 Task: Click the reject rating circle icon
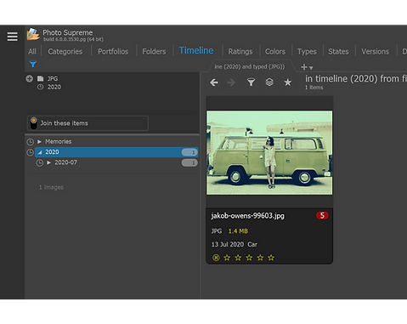[216, 258]
